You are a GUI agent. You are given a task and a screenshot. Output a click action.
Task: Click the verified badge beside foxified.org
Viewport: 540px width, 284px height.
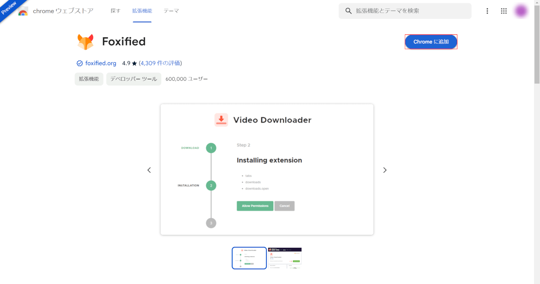[x=79, y=63]
